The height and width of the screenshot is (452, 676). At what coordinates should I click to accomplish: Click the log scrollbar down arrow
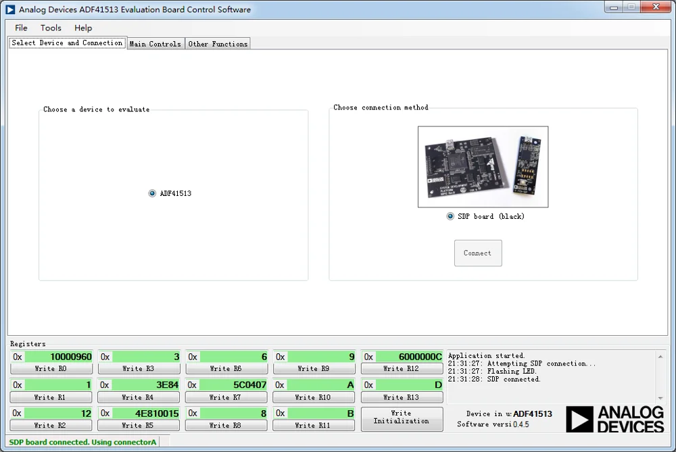[x=660, y=398]
